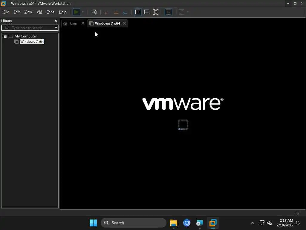Open the installer disc taskbar icon
This screenshot has height=230, width=306.
click(x=200, y=223)
